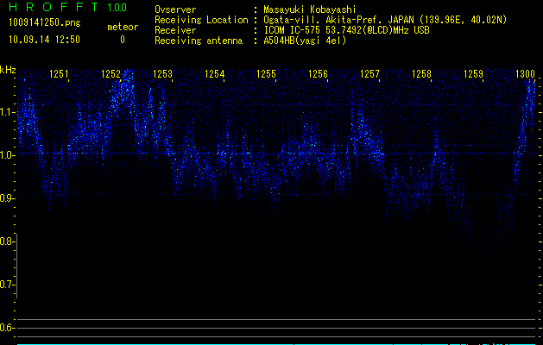Click the 'Ovserver' field label
Viewport: 543px width, 345px height.
(175, 9)
